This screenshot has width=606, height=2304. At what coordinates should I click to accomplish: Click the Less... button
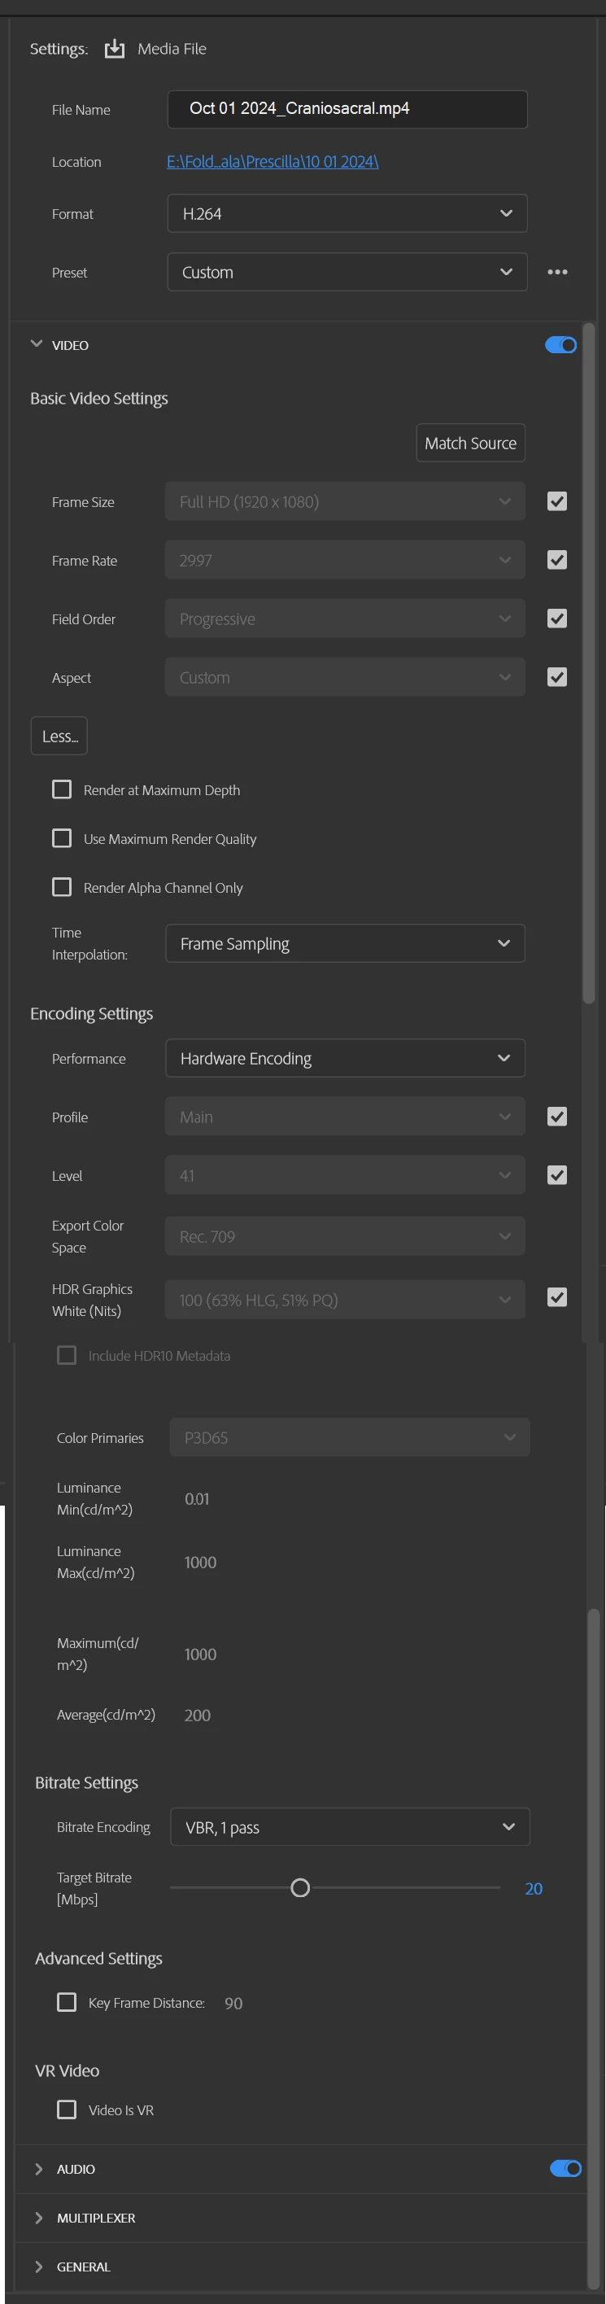59,736
